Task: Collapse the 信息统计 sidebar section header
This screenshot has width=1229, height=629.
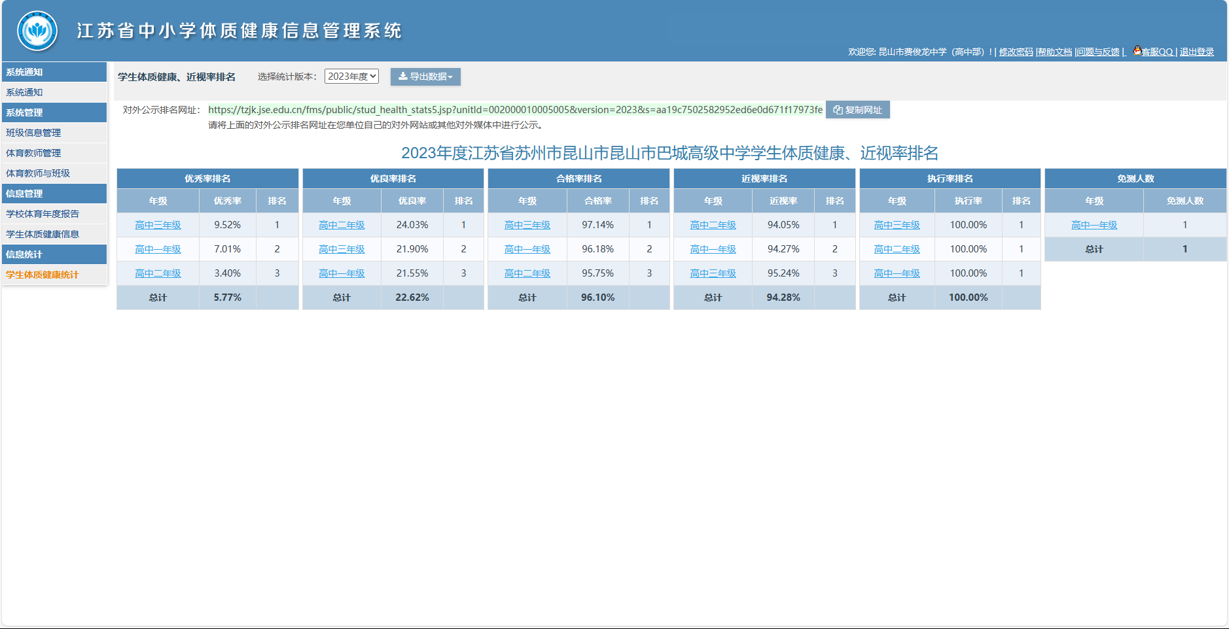Action: point(54,254)
